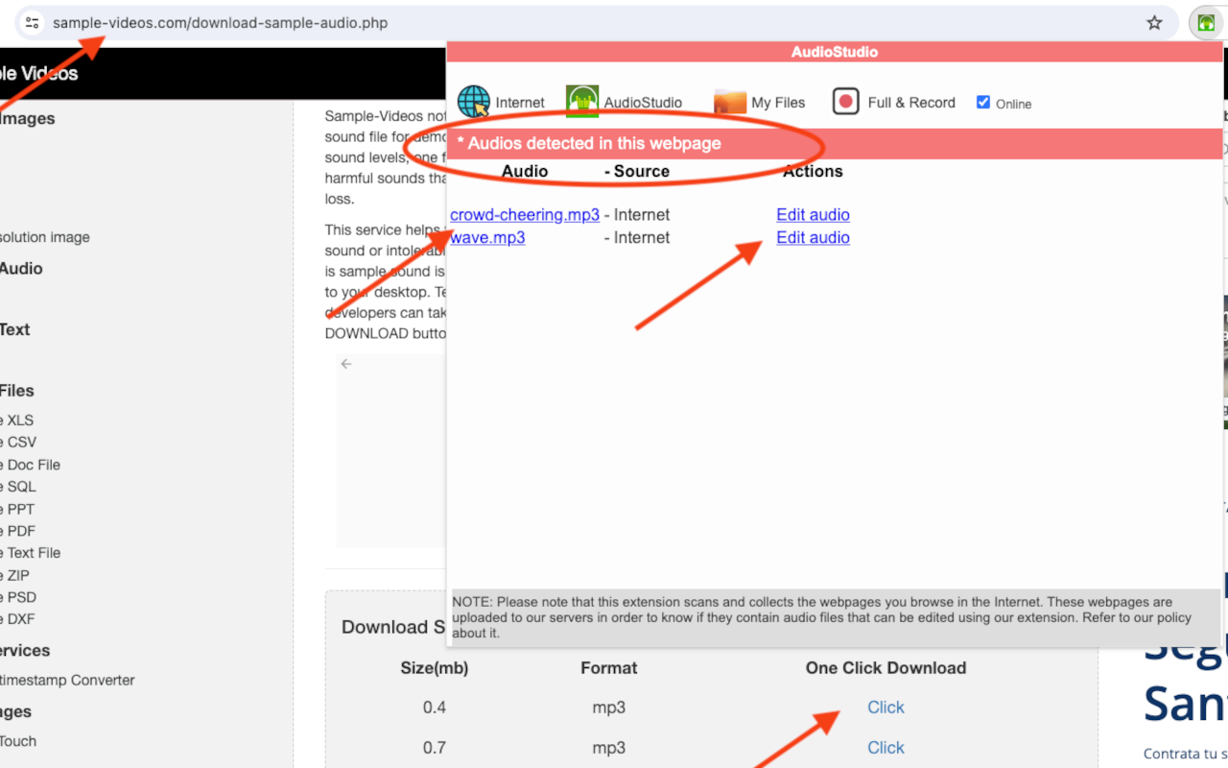
Task: Open the PPT link in the sidebar
Action: point(18,509)
